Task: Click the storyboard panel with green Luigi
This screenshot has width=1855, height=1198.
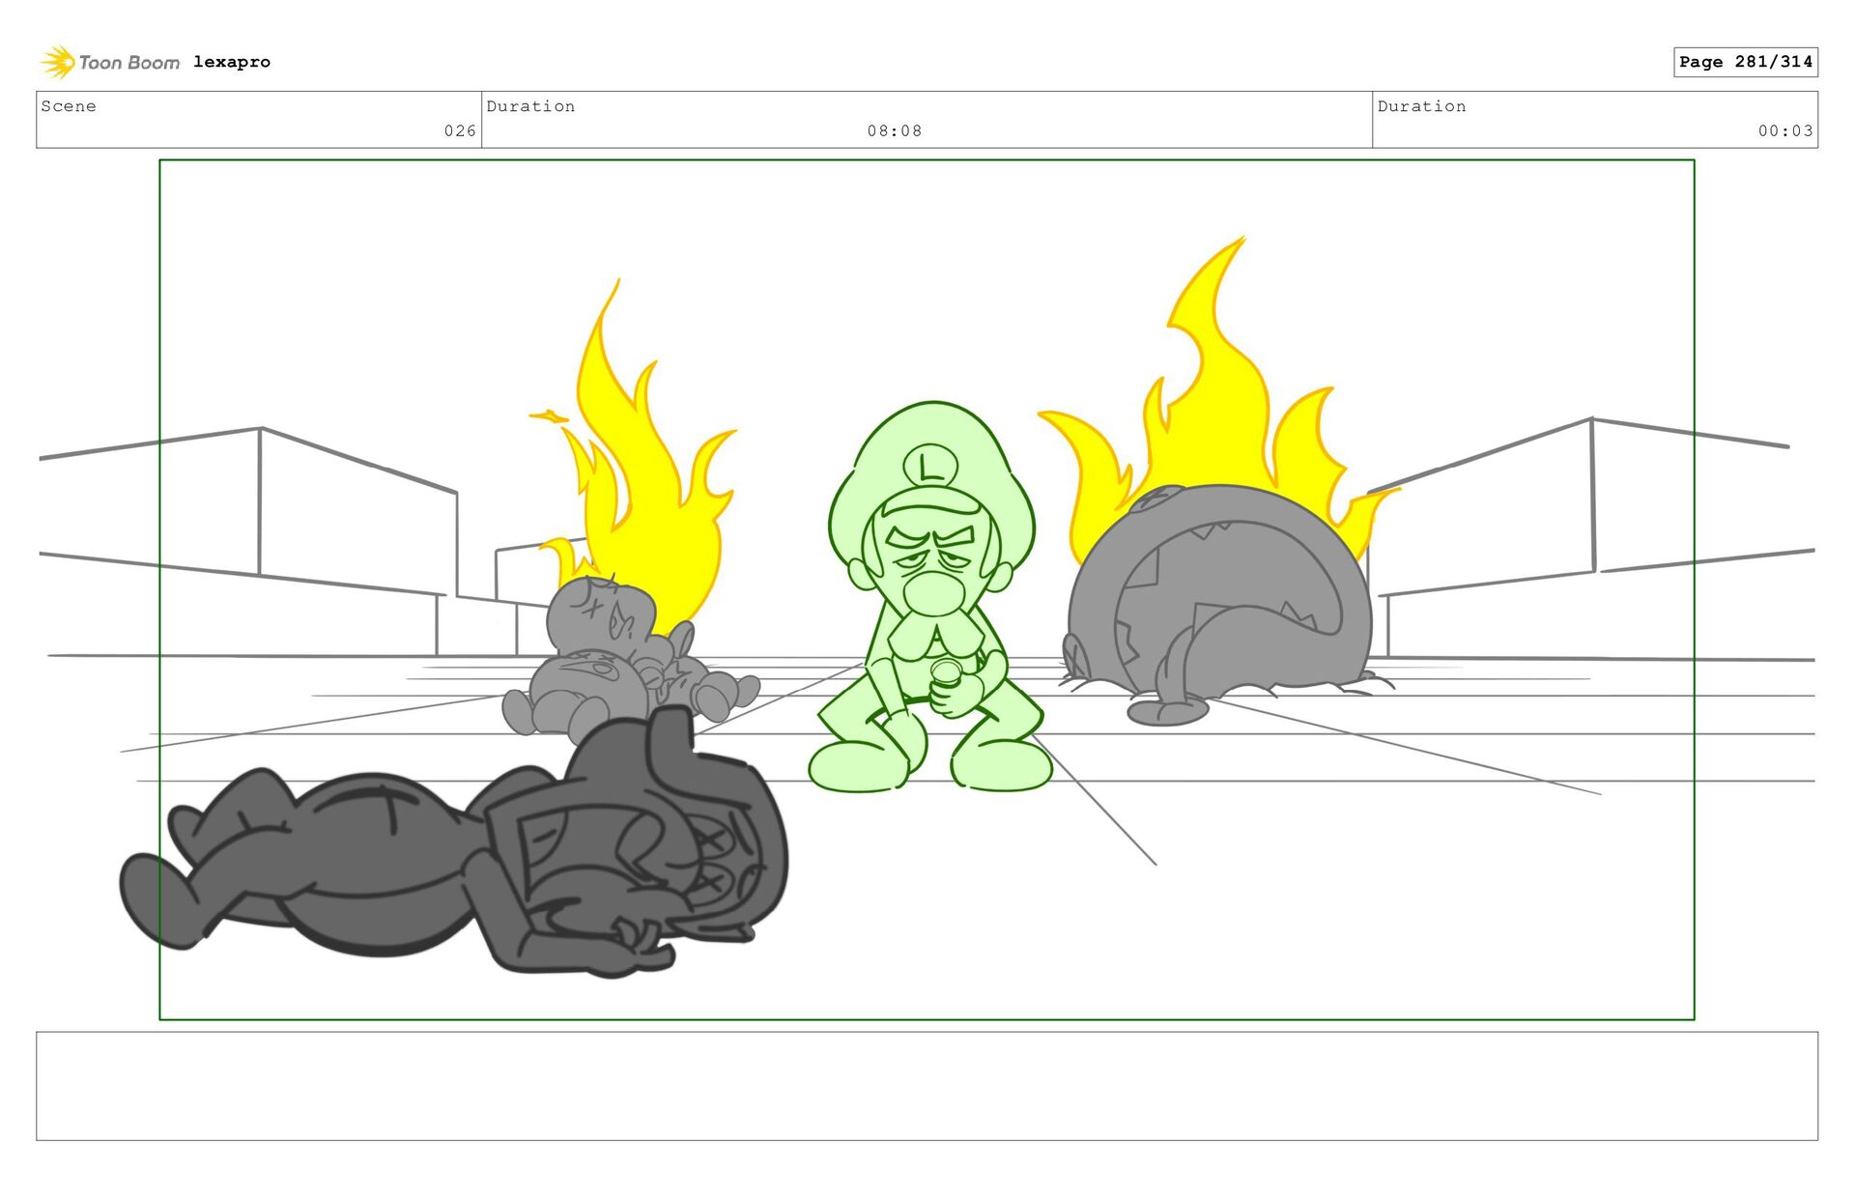Action: click(927, 589)
